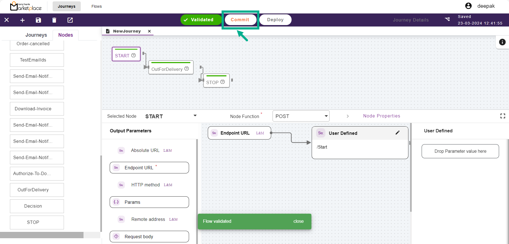Expand the Selected Node START dropdown
The image size is (509, 244).
click(195, 116)
